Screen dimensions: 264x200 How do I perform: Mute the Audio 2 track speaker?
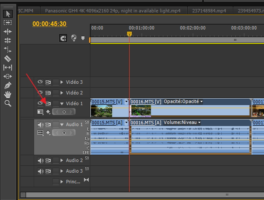[x=41, y=161]
